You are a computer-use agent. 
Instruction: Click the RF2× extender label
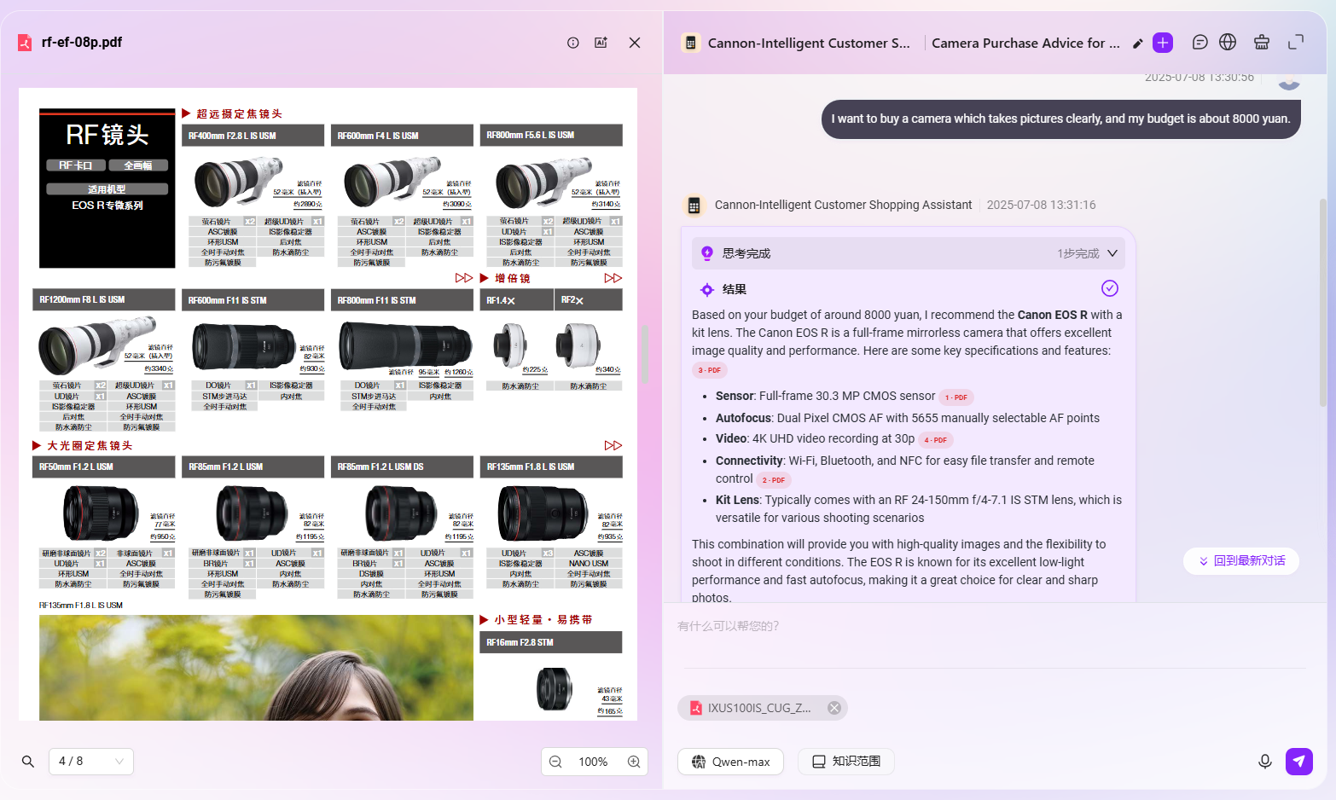pyautogui.click(x=589, y=300)
